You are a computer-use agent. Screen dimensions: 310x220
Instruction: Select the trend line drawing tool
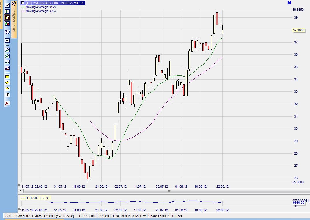pos(7,50)
